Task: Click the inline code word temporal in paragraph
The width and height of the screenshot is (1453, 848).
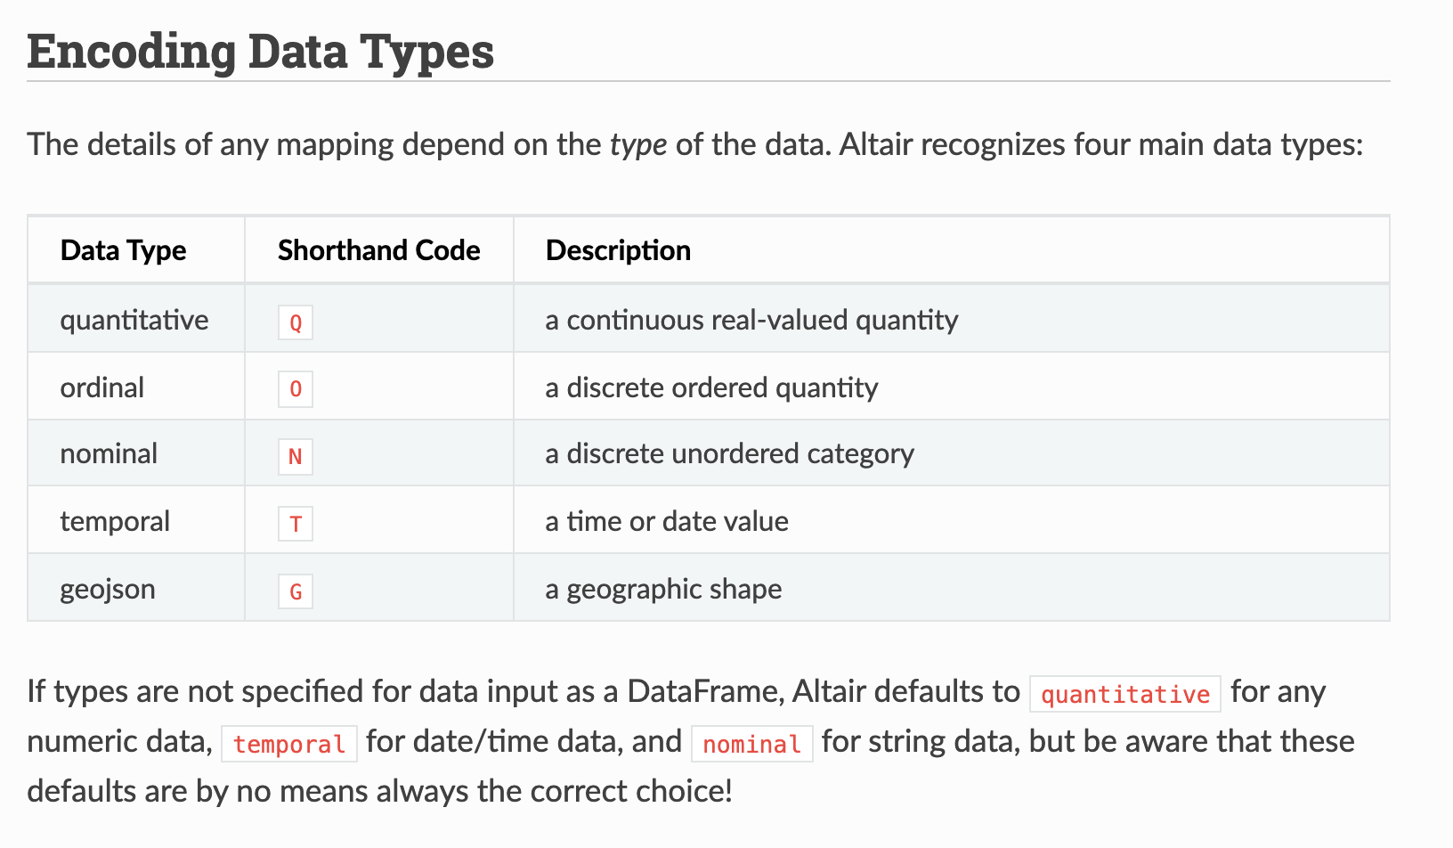Action: (x=289, y=744)
